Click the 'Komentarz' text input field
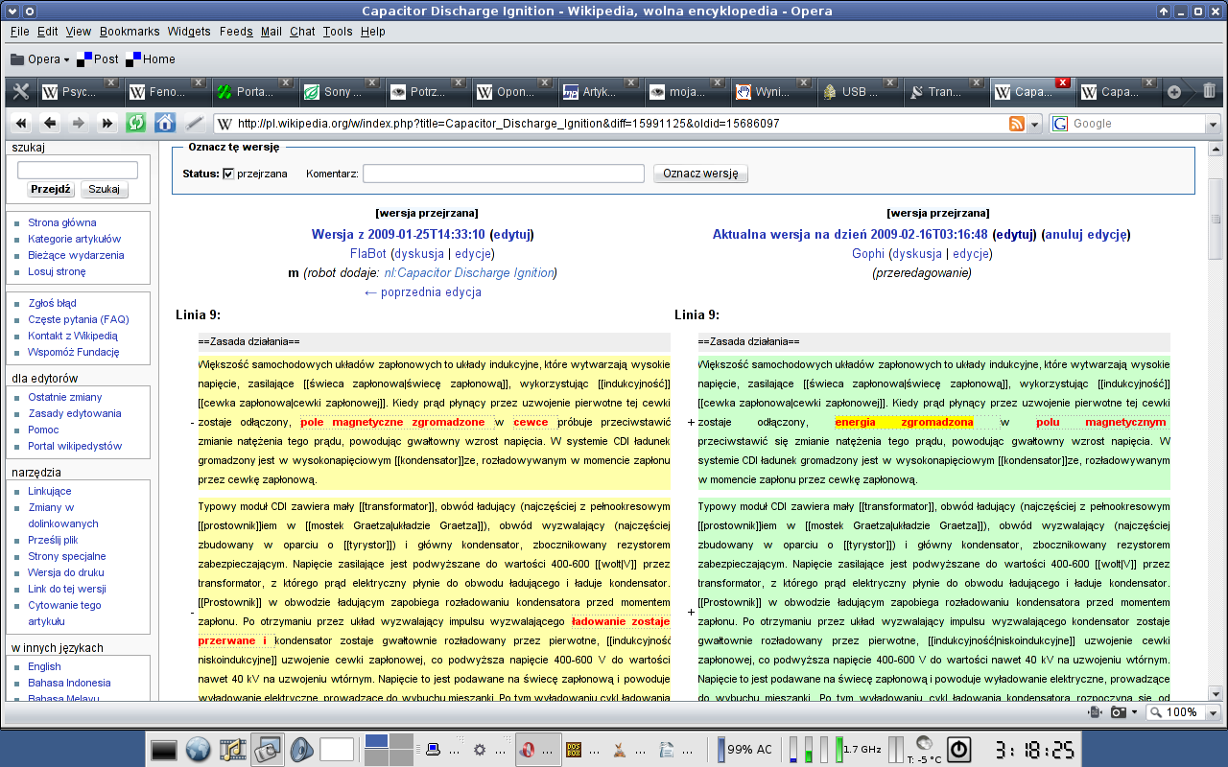The image size is (1228, 767). coord(503,174)
